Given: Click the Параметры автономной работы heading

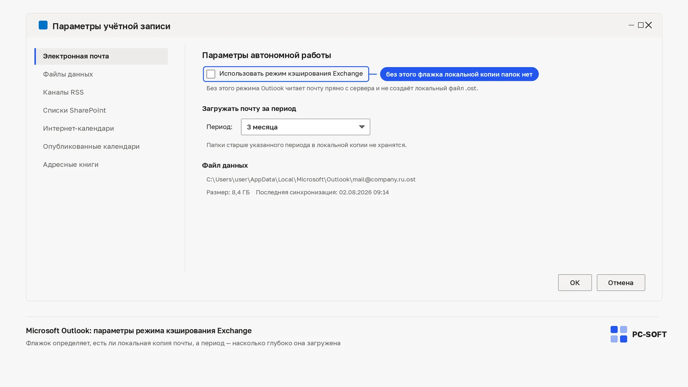Looking at the screenshot, I should coord(267,55).
